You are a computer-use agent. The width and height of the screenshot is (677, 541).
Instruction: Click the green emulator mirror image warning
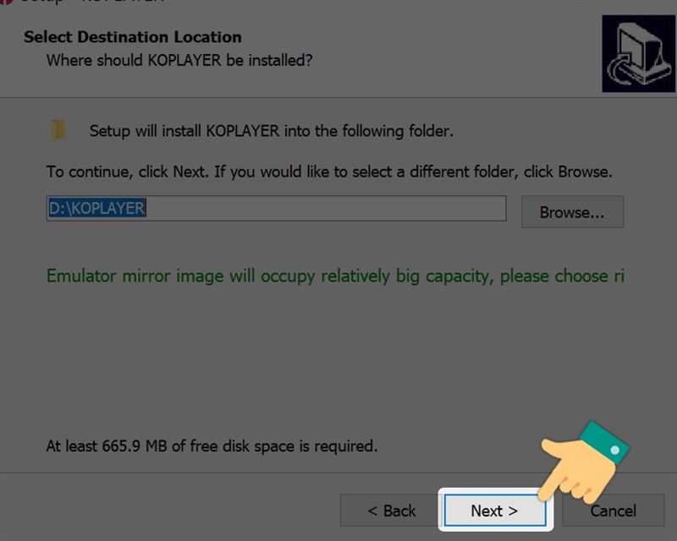coord(335,276)
